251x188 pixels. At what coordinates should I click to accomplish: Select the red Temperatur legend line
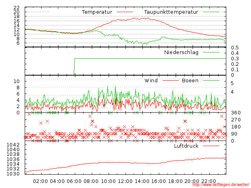click(125, 12)
